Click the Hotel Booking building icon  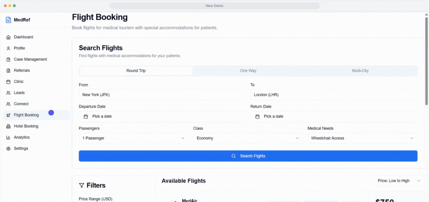(x=8, y=126)
